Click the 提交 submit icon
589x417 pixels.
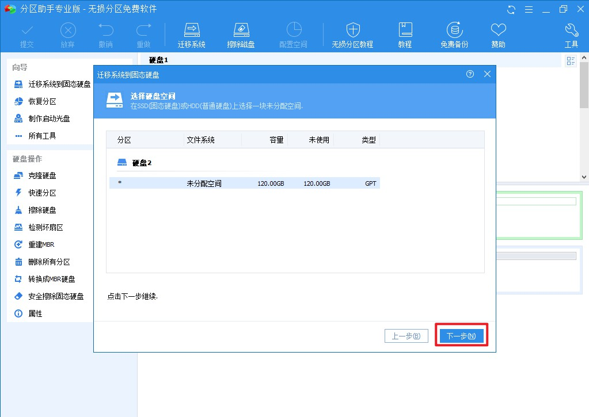click(26, 33)
